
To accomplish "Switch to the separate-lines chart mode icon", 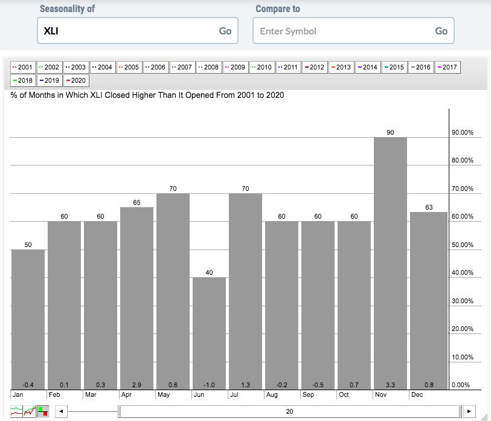I will [x=17, y=411].
